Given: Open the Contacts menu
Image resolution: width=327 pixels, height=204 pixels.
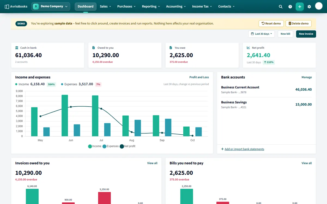Looking at the screenshot, I should [226, 7].
